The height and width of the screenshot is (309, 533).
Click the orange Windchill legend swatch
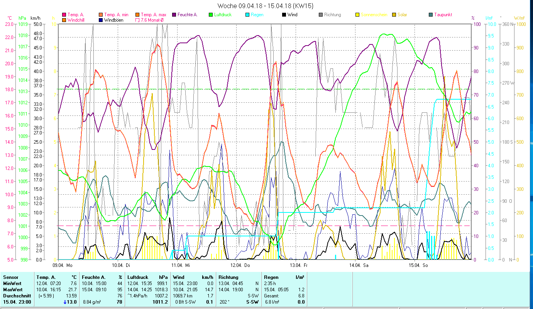click(64, 20)
